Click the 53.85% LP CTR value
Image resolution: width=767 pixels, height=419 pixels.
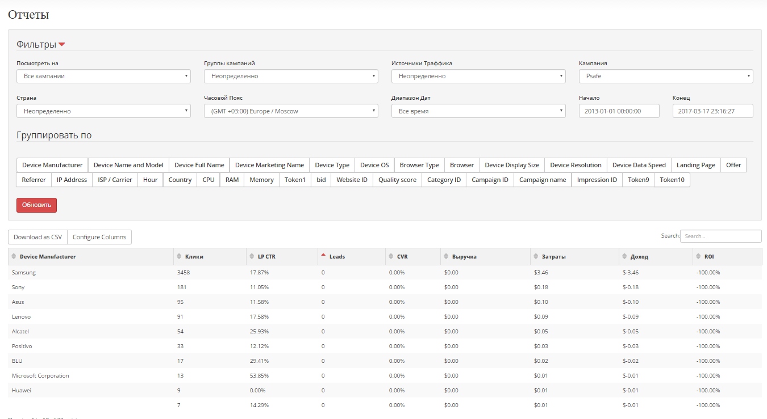coord(259,376)
